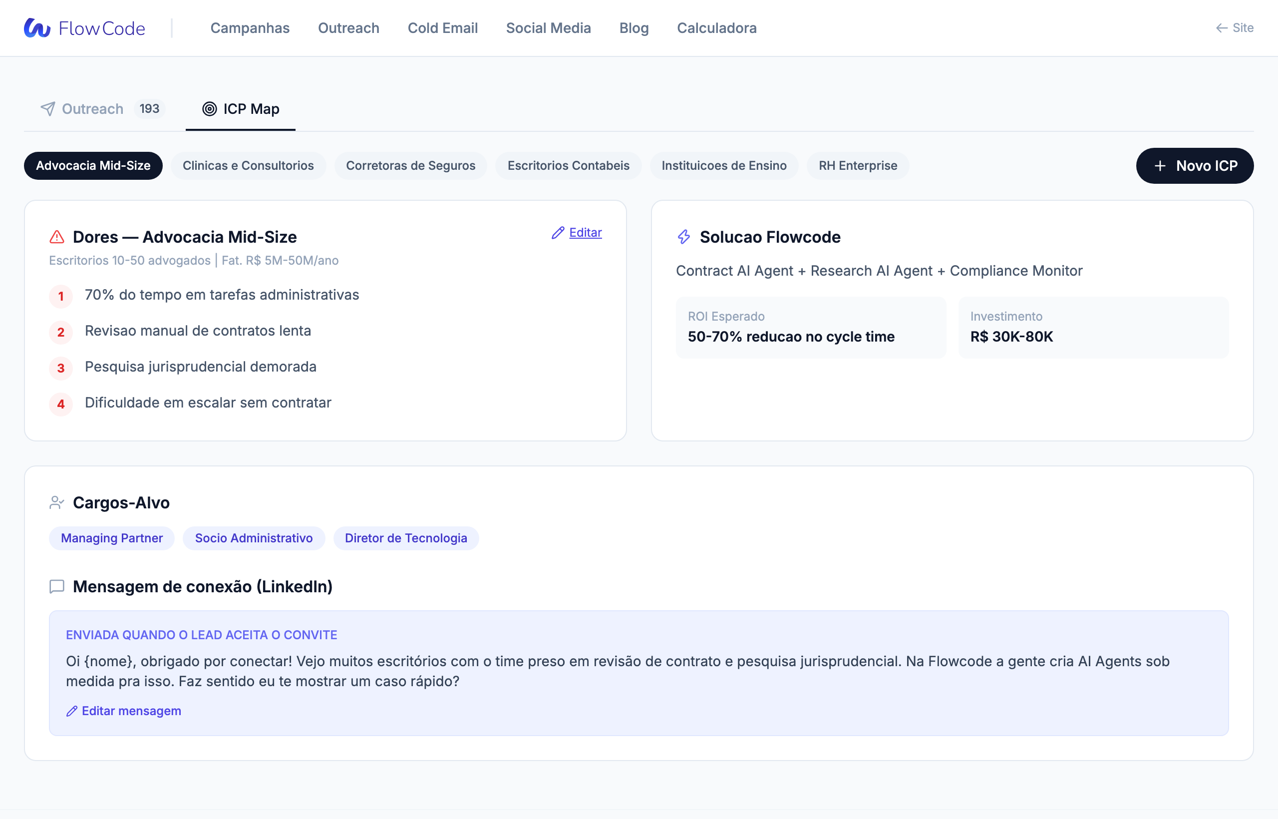1278x819 pixels.
Task: Click 'Mensagem de conexão (LinkedIn)' heading
Action: click(203, 587)
